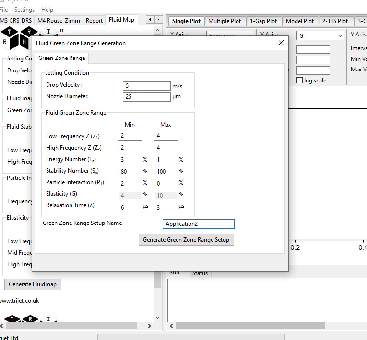Enable the log scale checkbox

pos(300,81)
